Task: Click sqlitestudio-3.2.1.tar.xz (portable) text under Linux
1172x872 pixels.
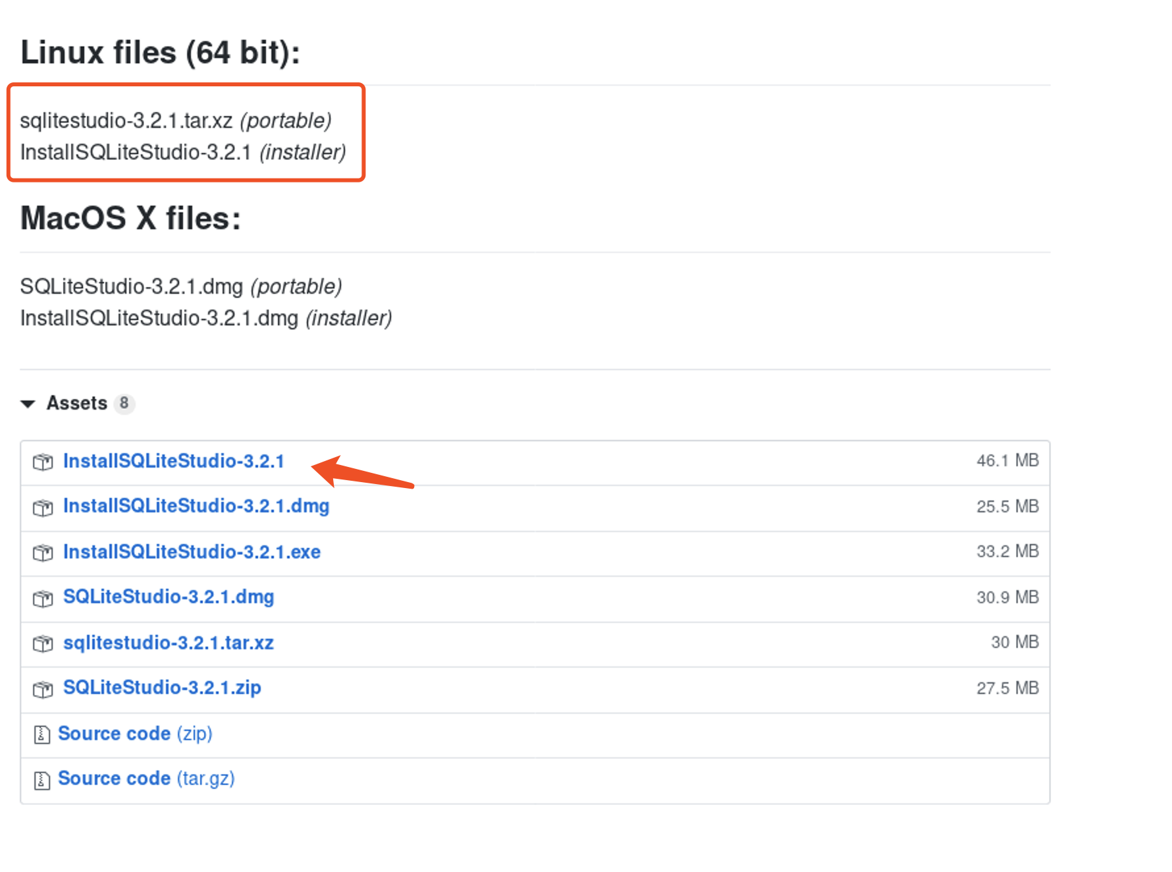Action: tap(176, 121)
